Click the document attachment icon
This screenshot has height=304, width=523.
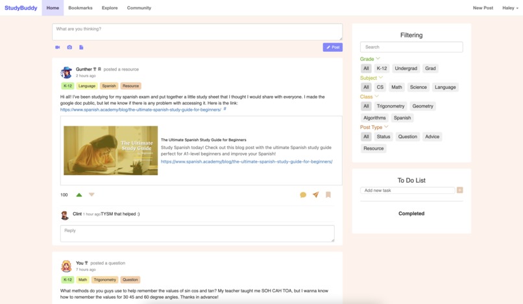[81, 47]
